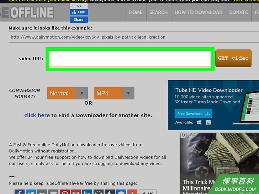Click the orange plus more-sharing icon
259x194 pixels.
pyautogui.click(x=132, y=192)
